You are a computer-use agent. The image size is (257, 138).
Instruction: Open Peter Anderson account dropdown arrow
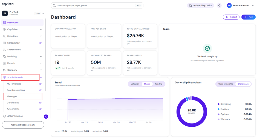pyautogui.click(x=253, y=5)
